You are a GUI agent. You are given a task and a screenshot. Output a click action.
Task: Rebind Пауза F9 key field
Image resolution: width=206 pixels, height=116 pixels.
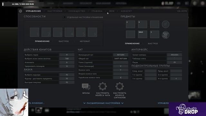tap(174, 63)
